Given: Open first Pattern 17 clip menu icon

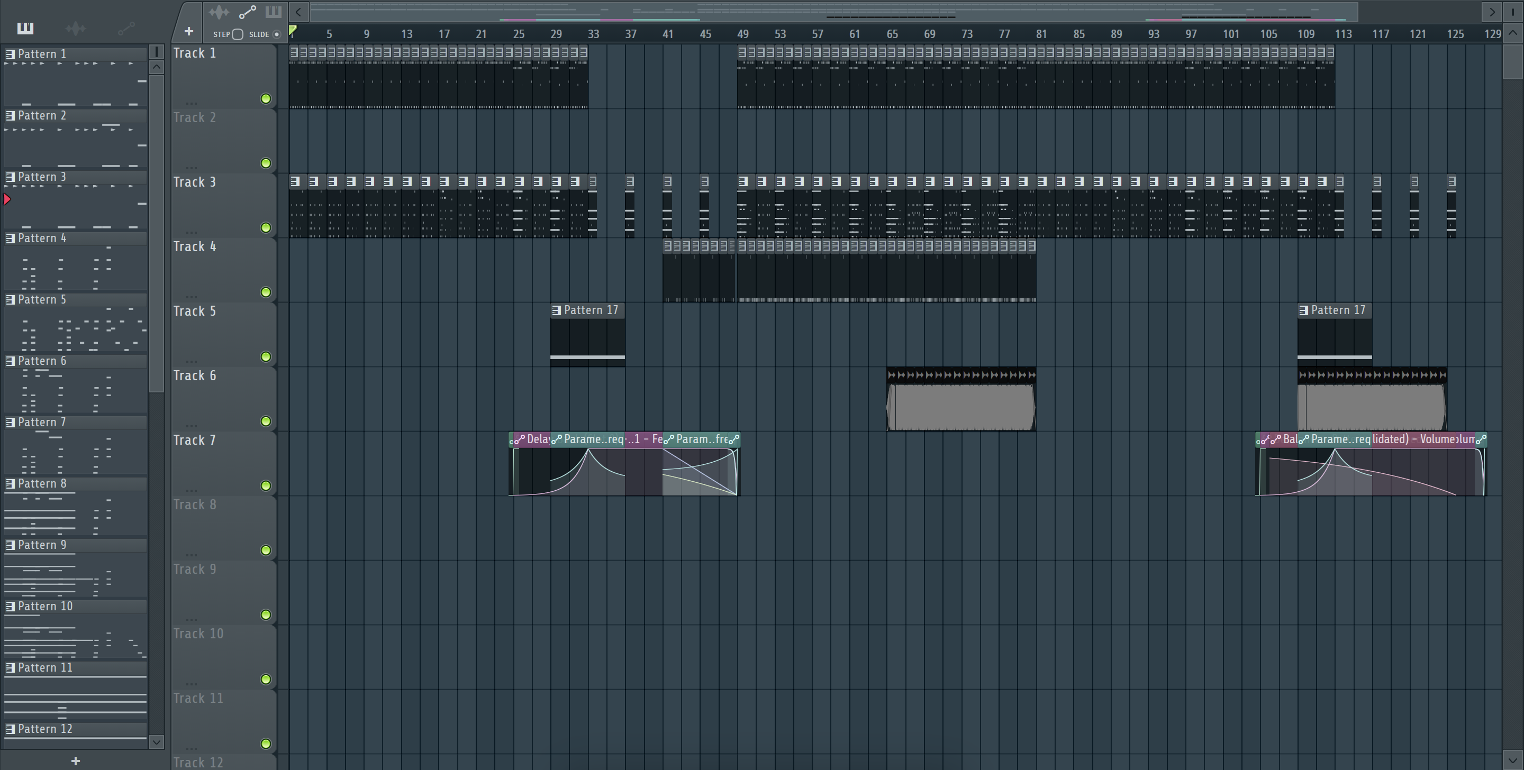Looking at the screenshot, I should 556,310.
